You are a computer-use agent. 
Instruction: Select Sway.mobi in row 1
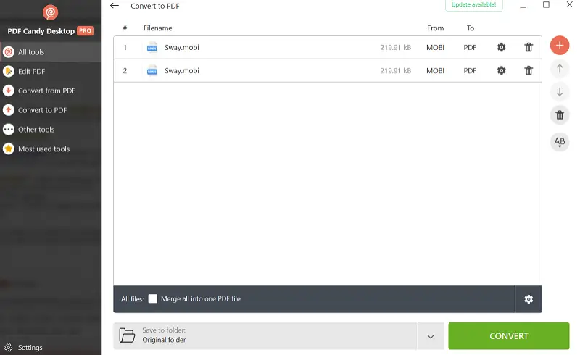pos(182,47)
